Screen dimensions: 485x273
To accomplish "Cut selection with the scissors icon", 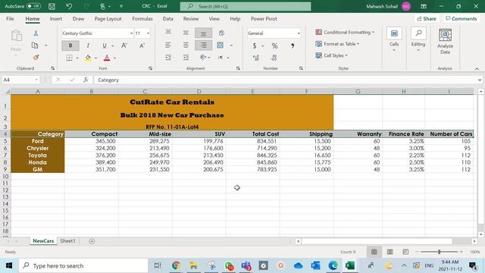I will click(x=36, y=33).
